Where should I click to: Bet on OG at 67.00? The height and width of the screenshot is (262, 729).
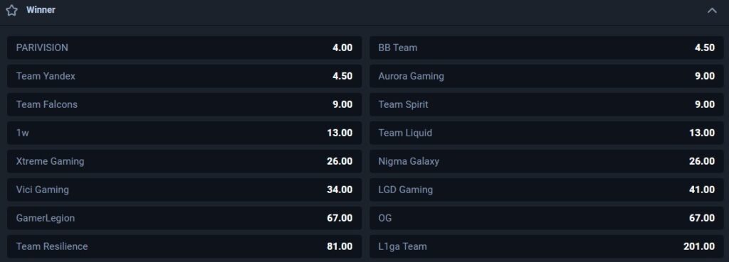[546, 218]
